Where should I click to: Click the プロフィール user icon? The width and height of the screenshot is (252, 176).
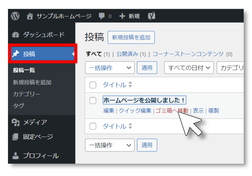click(x=15, y=156)
